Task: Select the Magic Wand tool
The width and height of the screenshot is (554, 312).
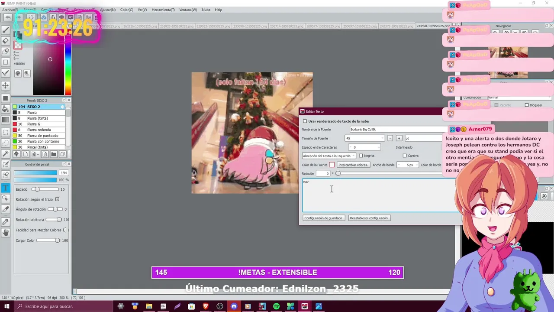Action: (x=6, y=154)
